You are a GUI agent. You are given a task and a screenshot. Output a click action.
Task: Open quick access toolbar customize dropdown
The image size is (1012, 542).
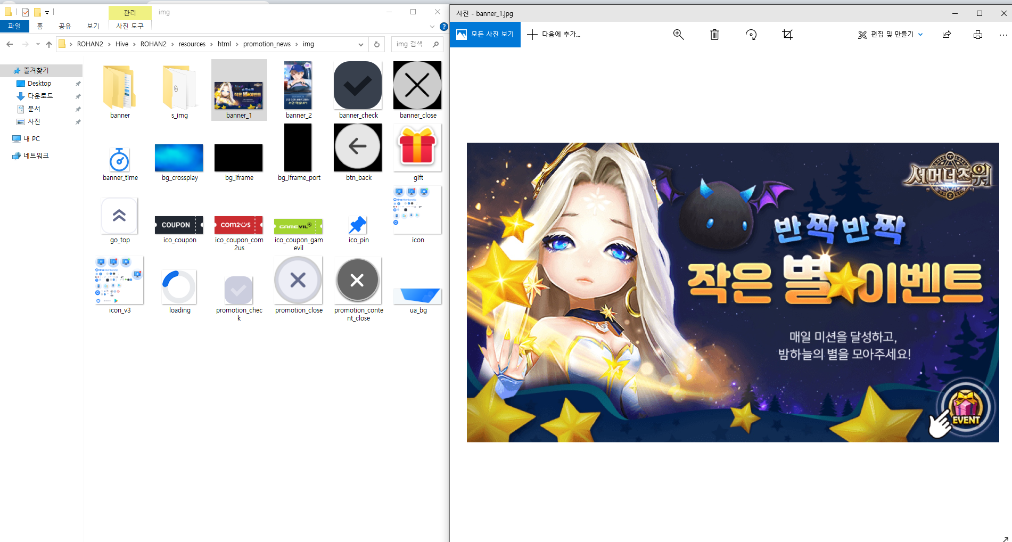[x=47, y=12]
